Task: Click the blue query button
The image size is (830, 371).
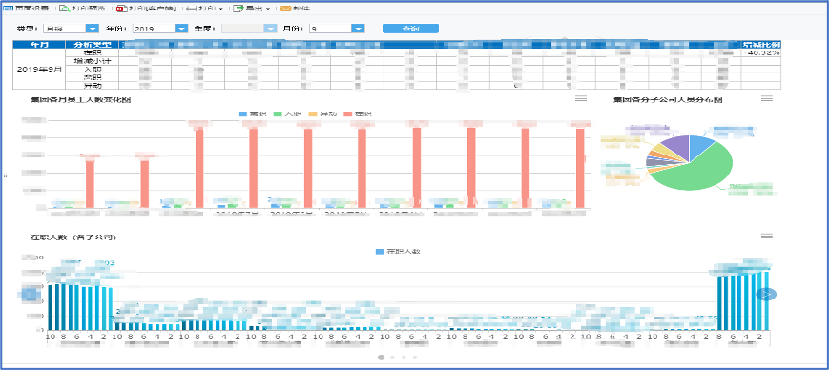Action: 410,29
